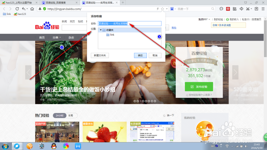The image size is (267, 150).
Task: Select the last carousel dot indicator
Action: 155,101
